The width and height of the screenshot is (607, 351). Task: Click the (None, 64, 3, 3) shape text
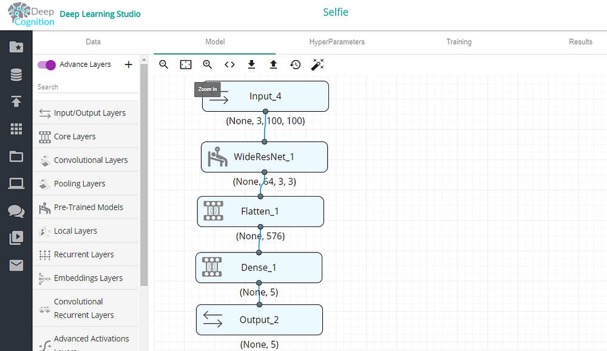pyautogui.click(x=265, y=182)
